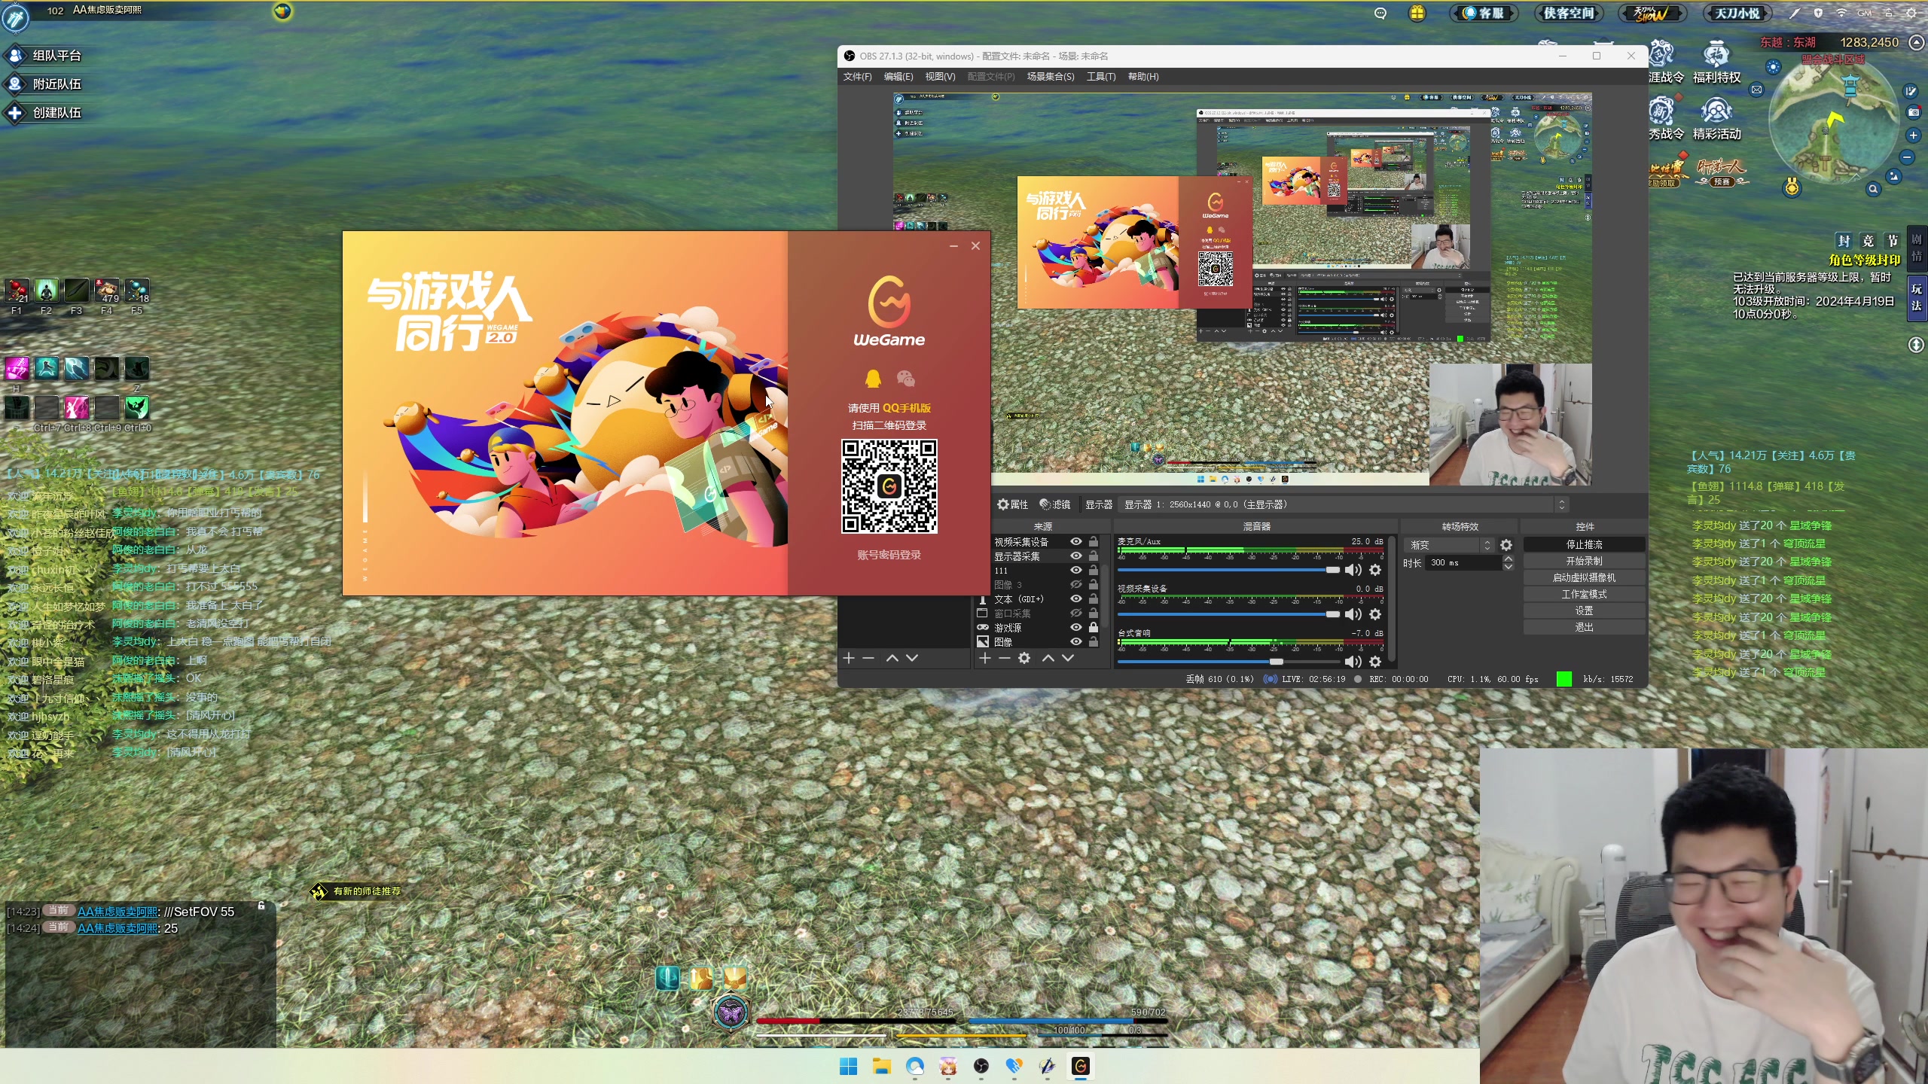1928x1084 pixels.
Task: Mute the 麦克风/Aux audio channel
Action: click(x=1353, y=570)
